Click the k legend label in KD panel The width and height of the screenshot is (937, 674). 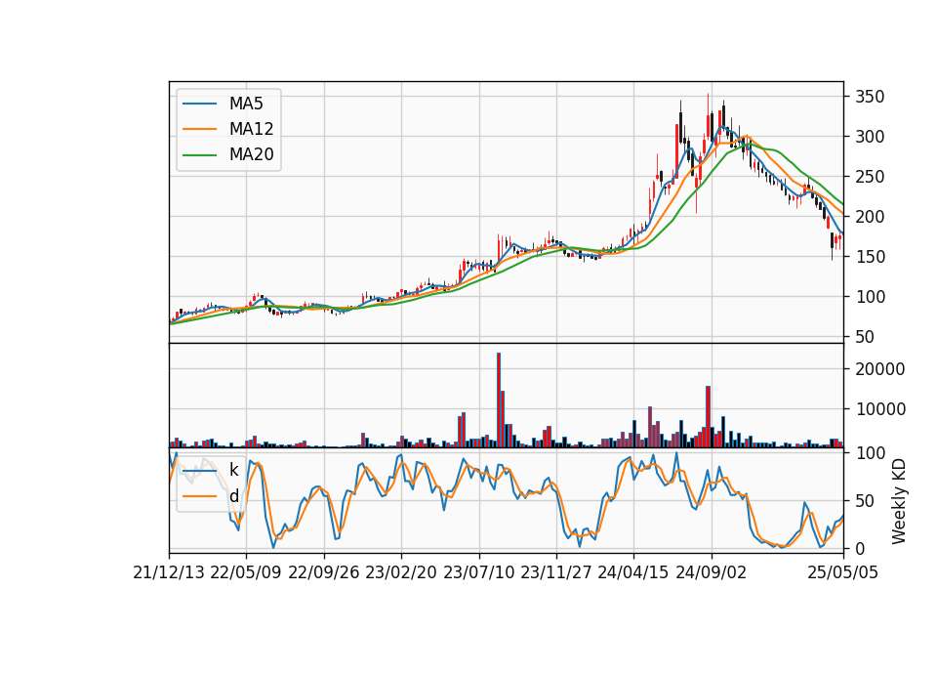233,470
